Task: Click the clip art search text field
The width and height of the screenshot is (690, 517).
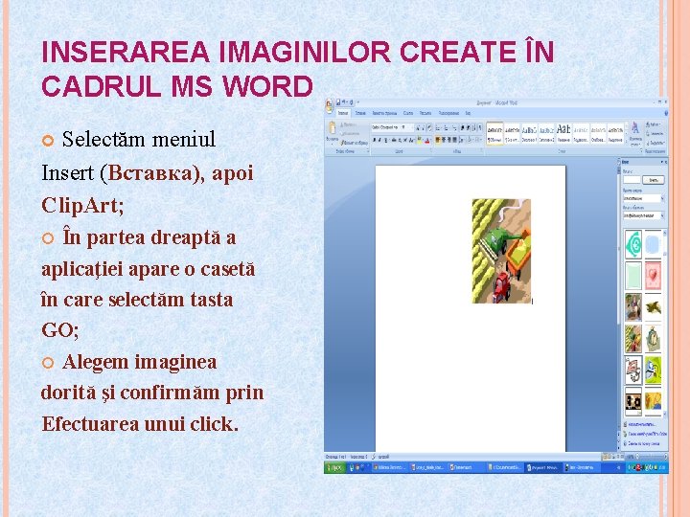Action: pos(632,180)
